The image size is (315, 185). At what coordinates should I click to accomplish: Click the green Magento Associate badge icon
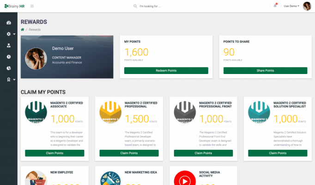36,112
